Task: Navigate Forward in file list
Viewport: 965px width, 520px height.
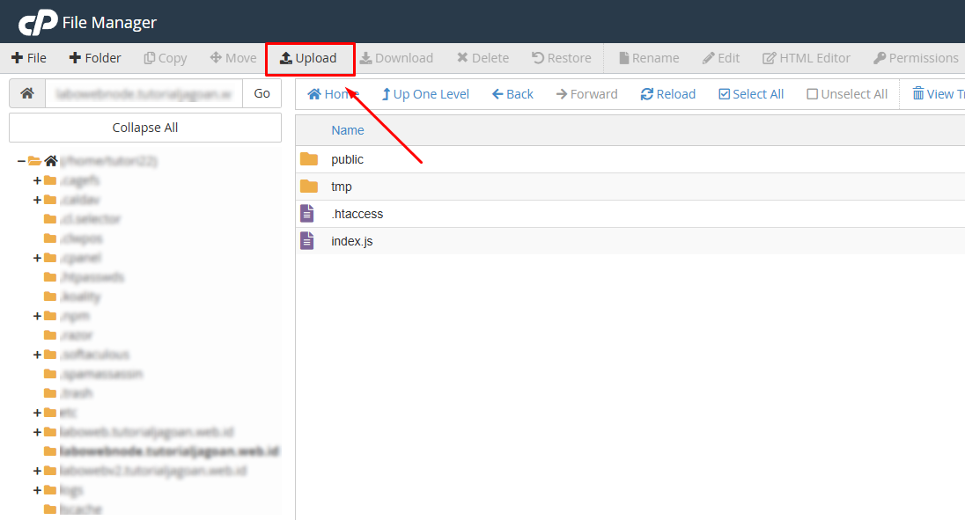Action: tap(586, 94)
